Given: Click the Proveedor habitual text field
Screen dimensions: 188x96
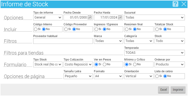Looking at the screenshot, I should point(63,41).
